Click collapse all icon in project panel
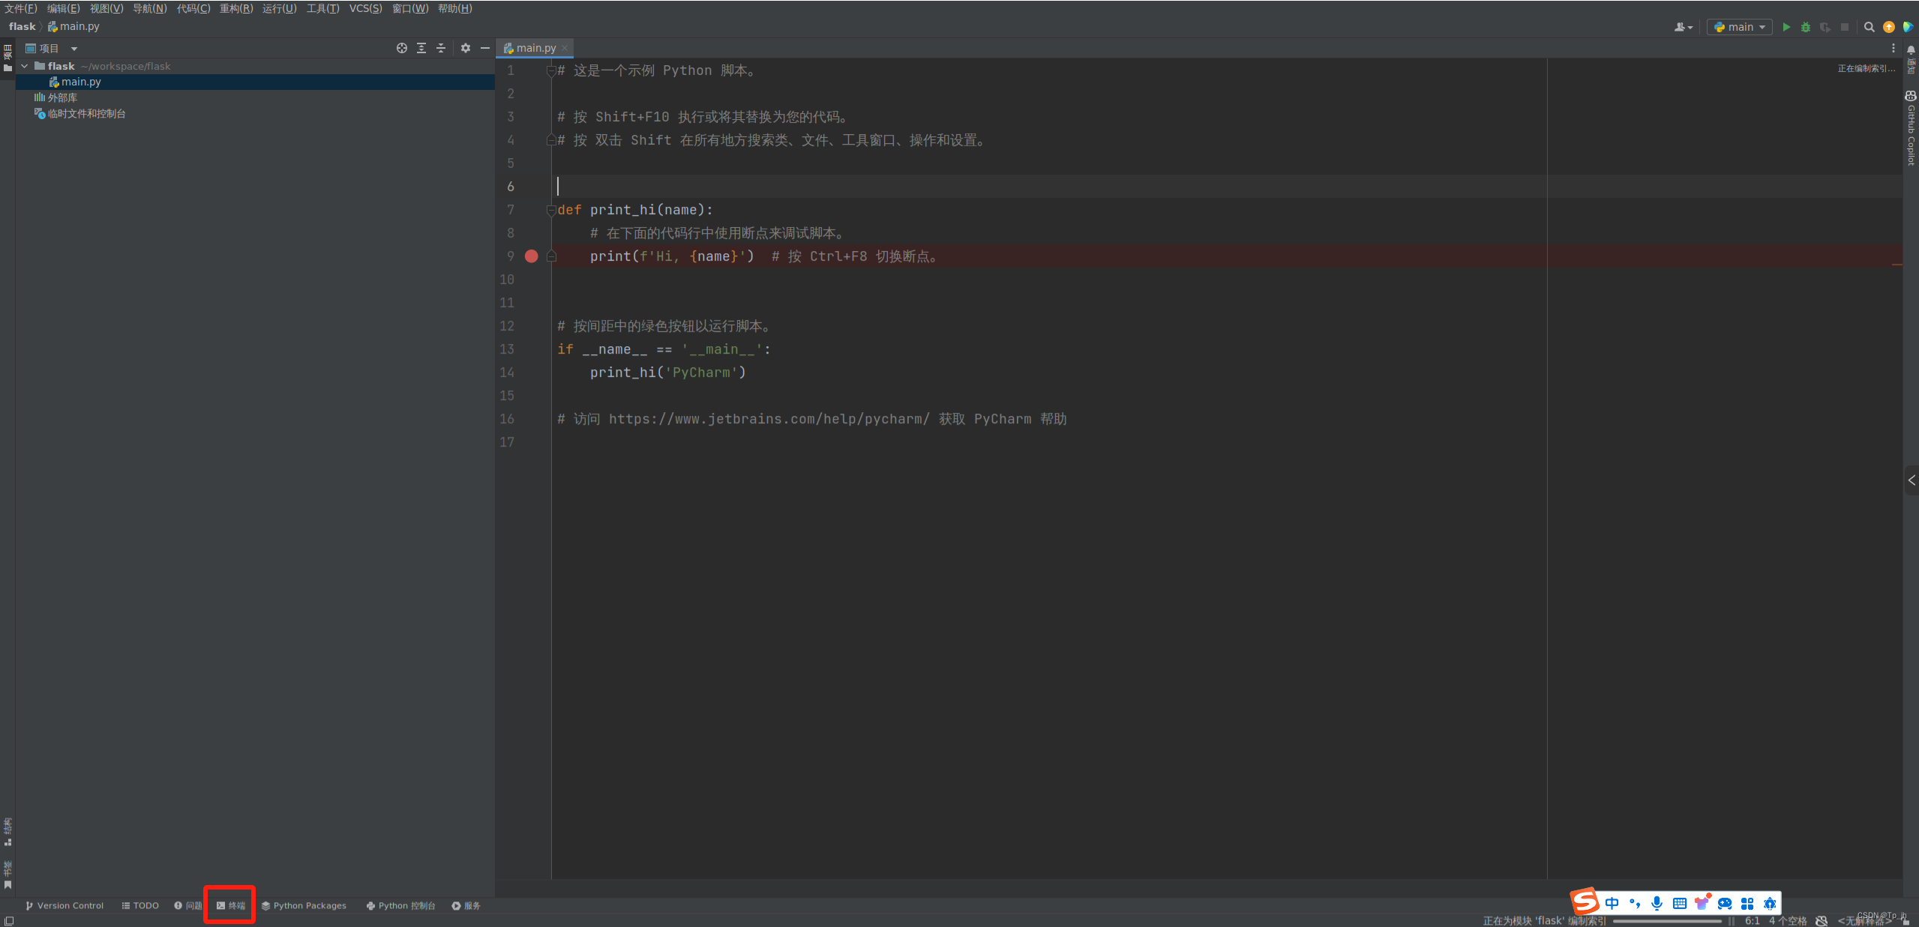This screenshot has height=927, width=1919. pyautogui.click(x=441, y=48)
